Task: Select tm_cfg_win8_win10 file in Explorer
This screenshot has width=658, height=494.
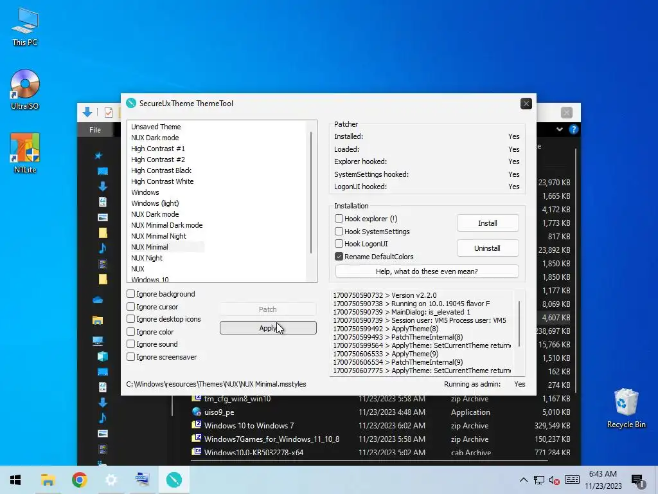Action: coord(238,399)
